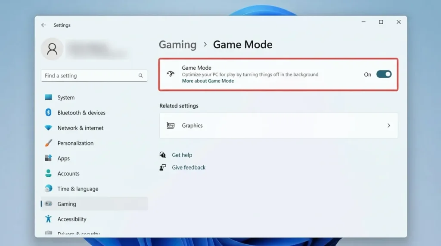The image size is (441, 246).
Task: Navigate to Gaming in the breadcrumb
Action: 177,45
